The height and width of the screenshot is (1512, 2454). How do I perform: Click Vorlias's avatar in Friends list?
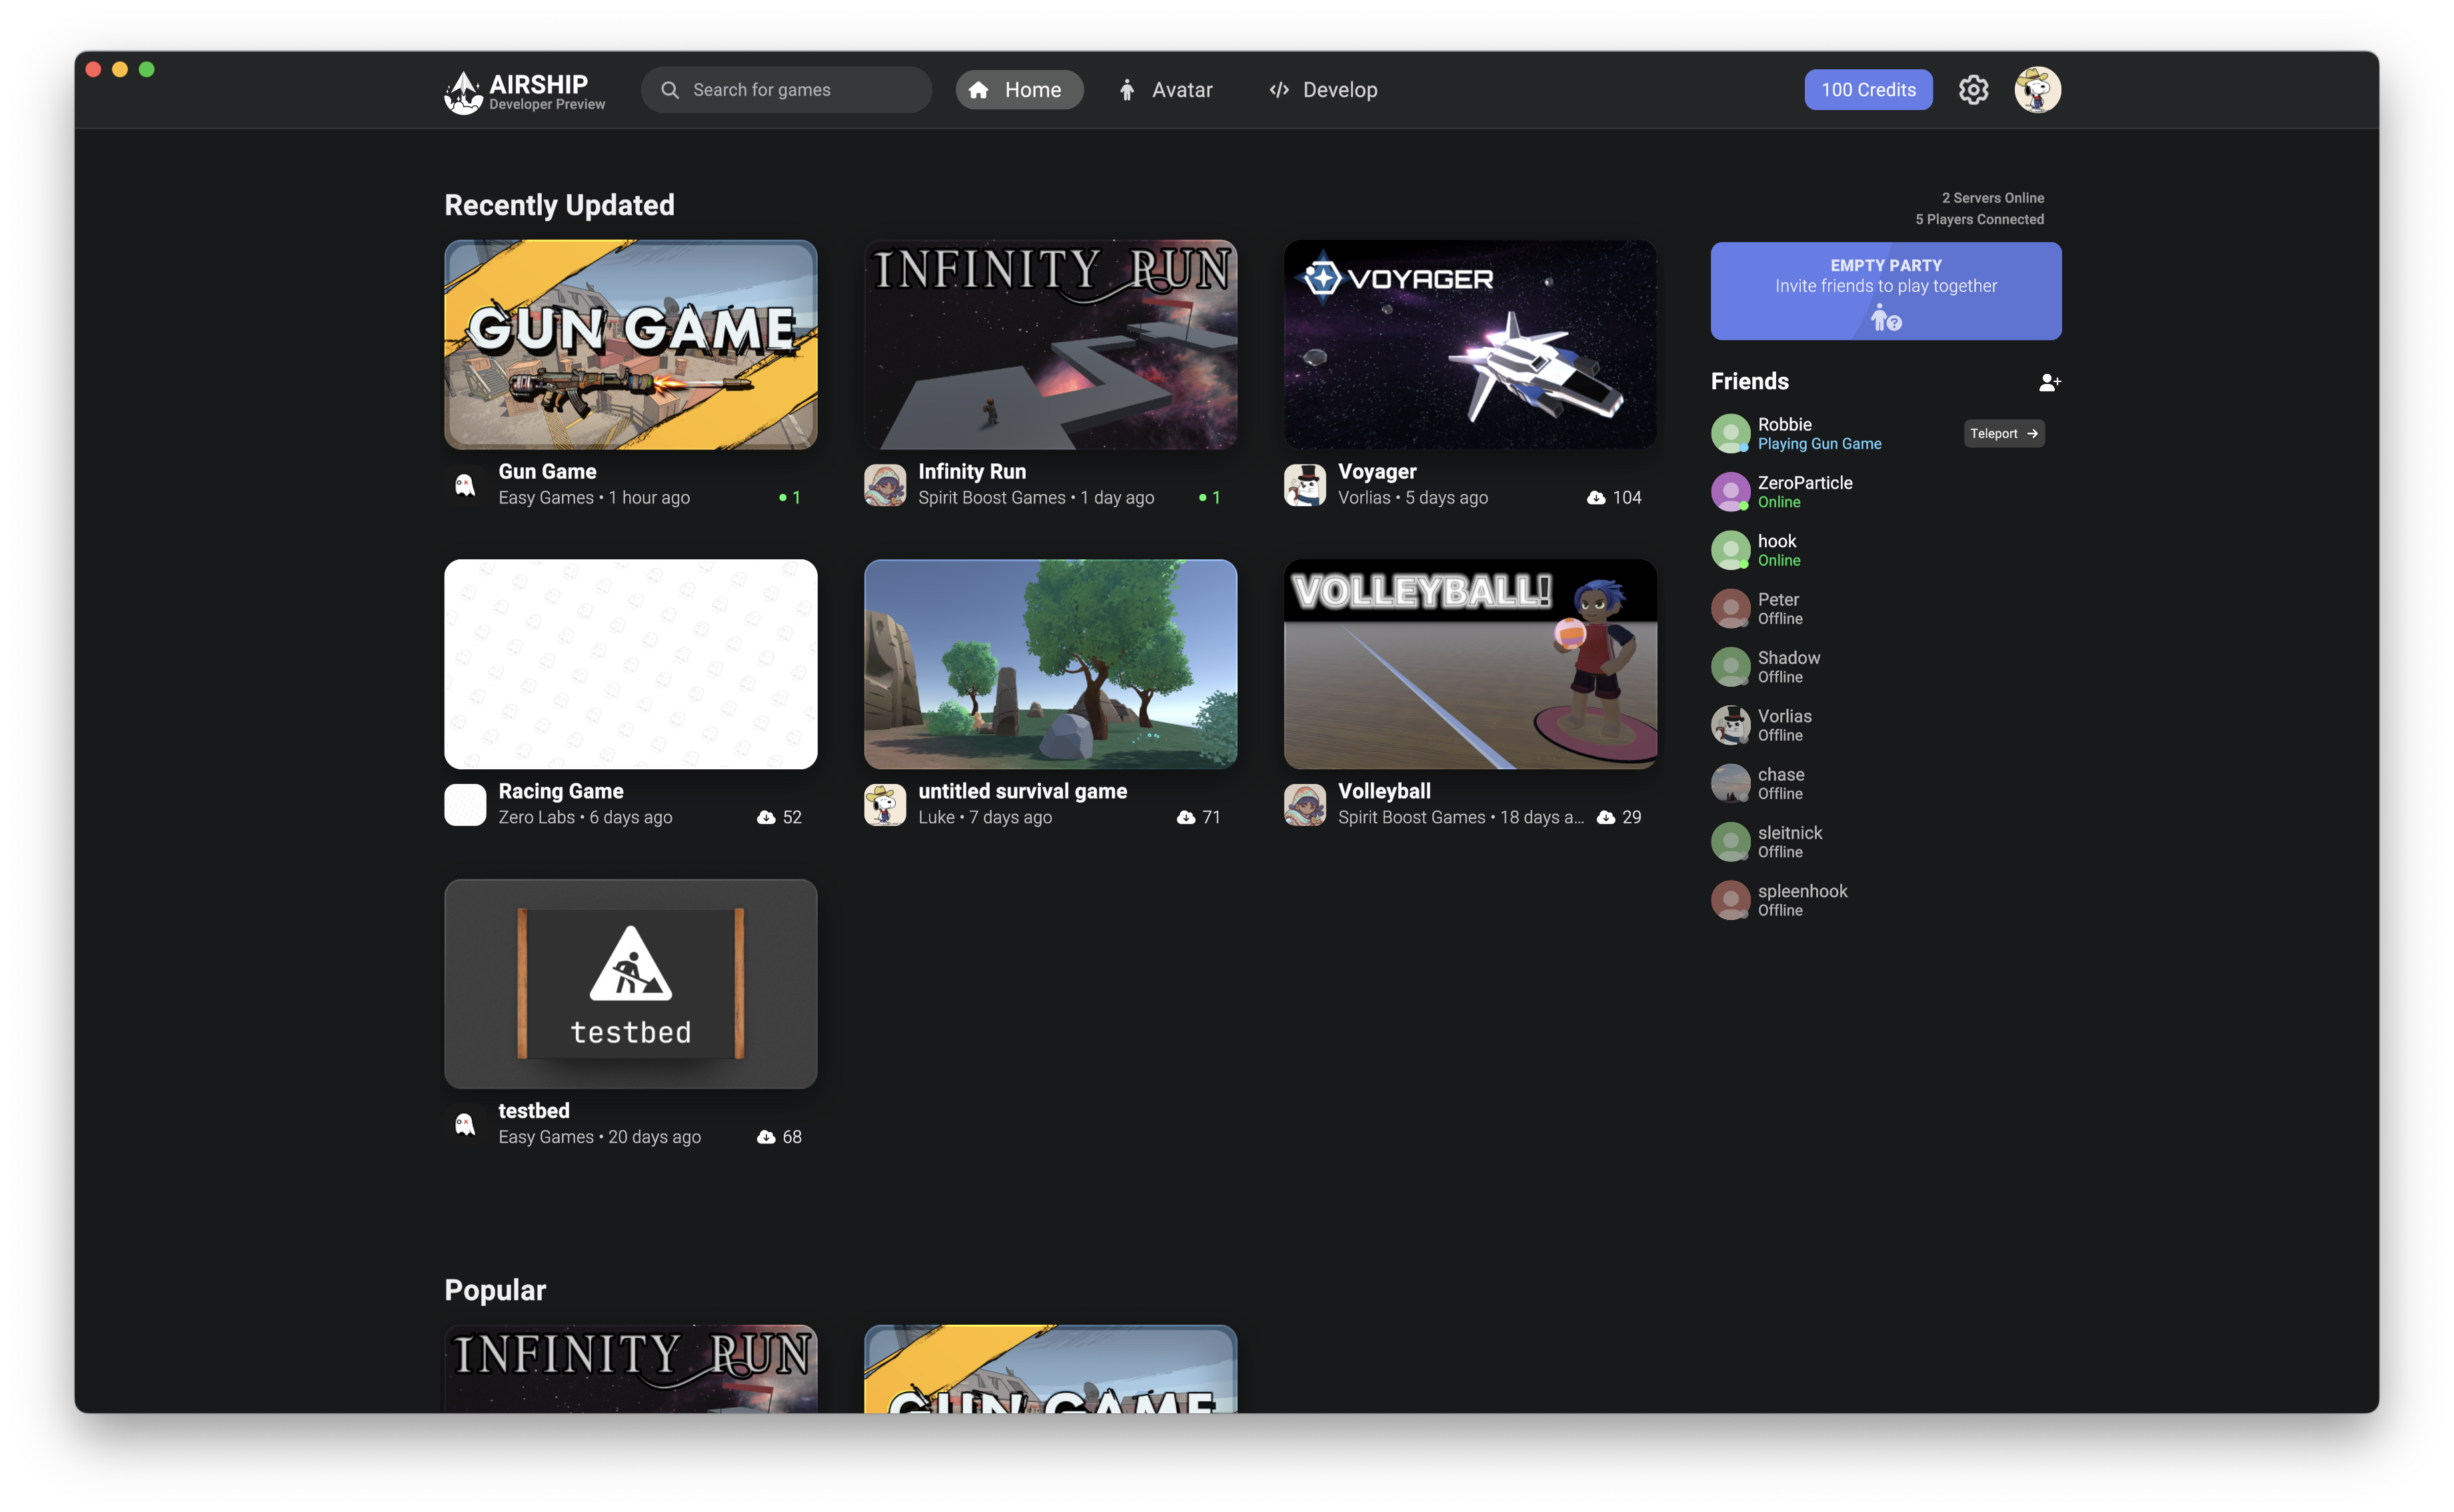pyautogui.click(x=1730, y=725)
